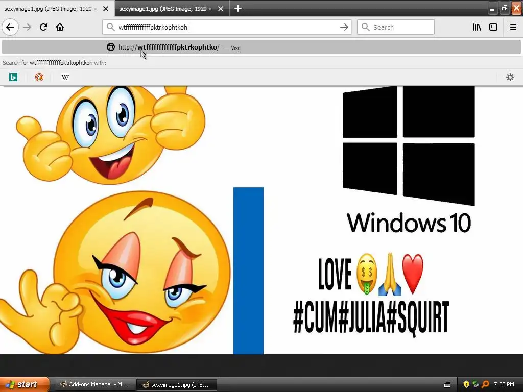Screen dimensions: 523x392
Task: Switch to the second sexyimage1.jpg tab
Action: (x=165, y=9)
